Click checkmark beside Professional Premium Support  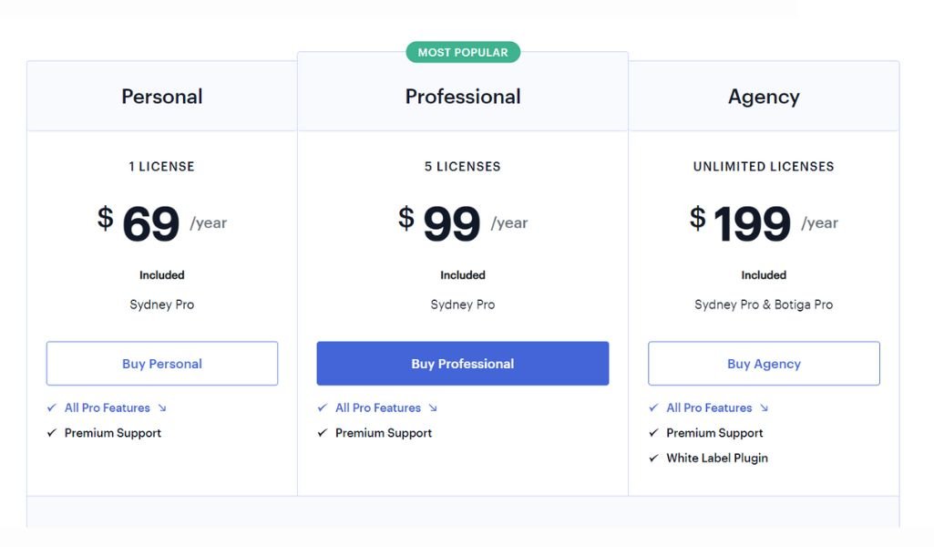tap(323, 433)
